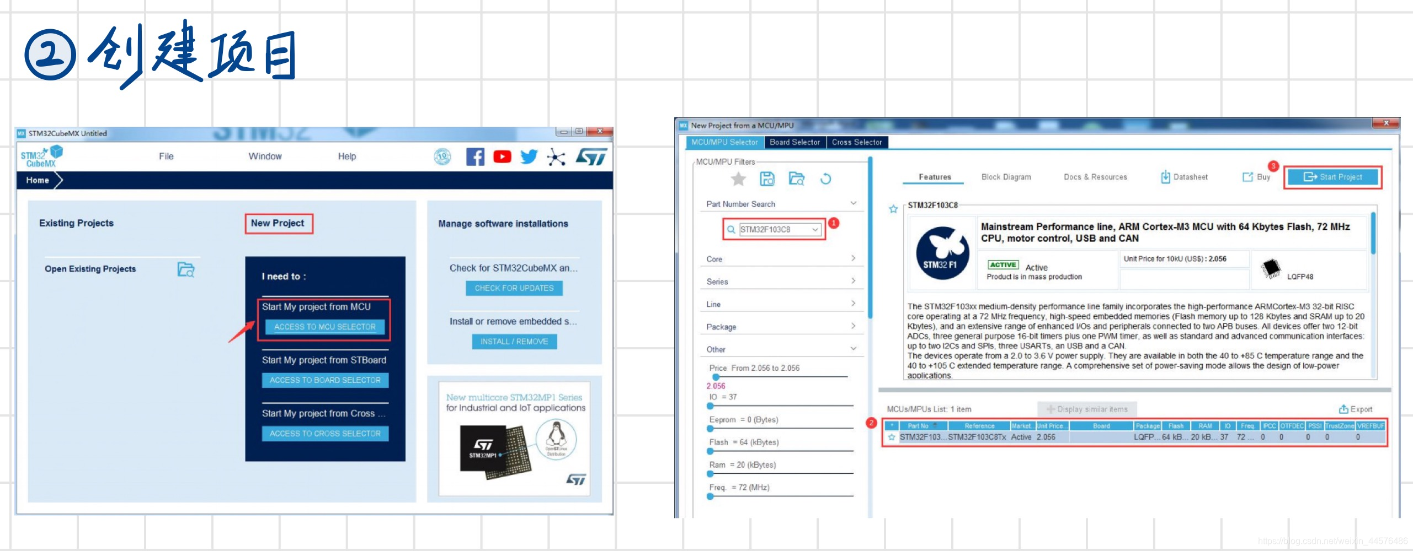This screenshot has height=551, width=1413.
Task: Expand the Series filter section
Action: [853, 281]
